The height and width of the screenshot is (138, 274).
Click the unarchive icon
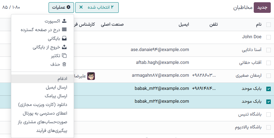click(x=64, y=47)
